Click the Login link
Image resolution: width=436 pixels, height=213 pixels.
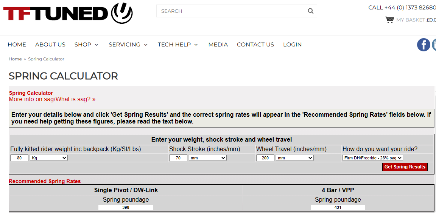pos(292,45)
